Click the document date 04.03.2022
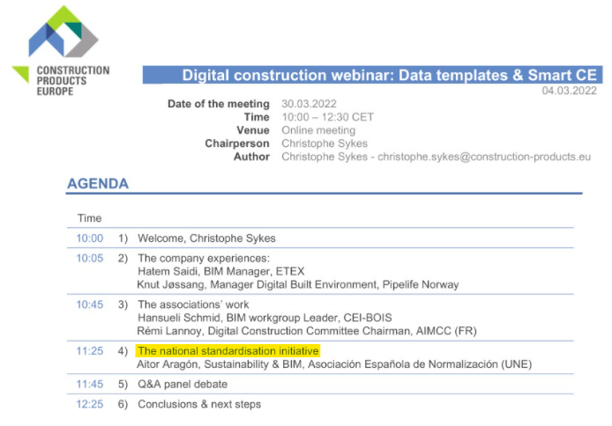612x426 pixels. (x=569, y=91)
